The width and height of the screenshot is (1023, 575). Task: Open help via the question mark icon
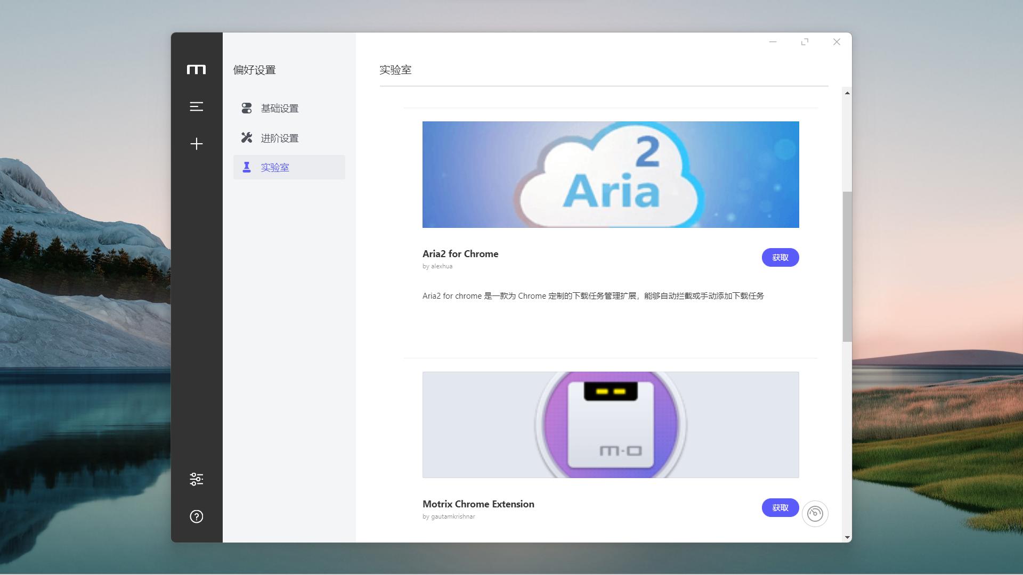tap(197, 516)
